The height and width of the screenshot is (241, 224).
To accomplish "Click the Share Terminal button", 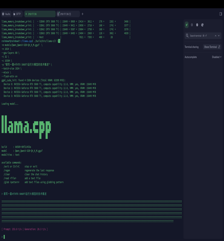I will point(212,47).
